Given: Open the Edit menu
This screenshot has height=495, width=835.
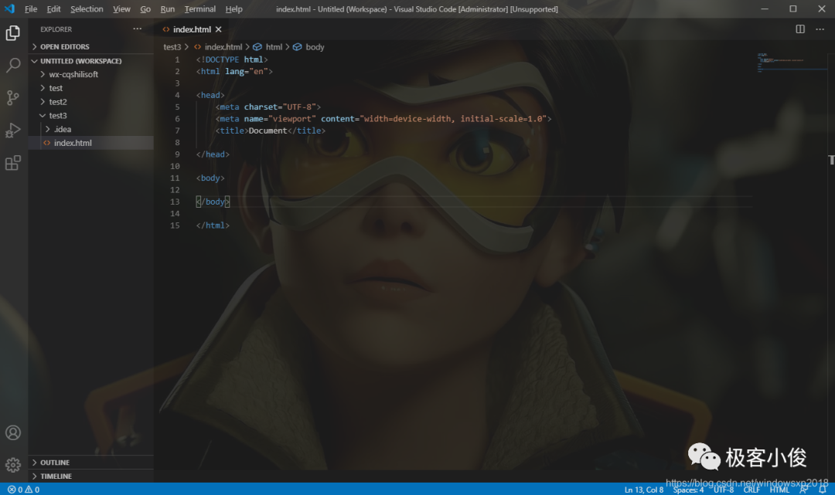Looking at the screenshot, I should click(53, 9).
